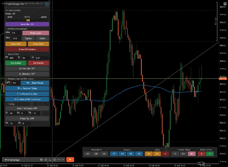Click RT target button in quick bar
This screenshot has width=228, height=167.
click(122, 154)
